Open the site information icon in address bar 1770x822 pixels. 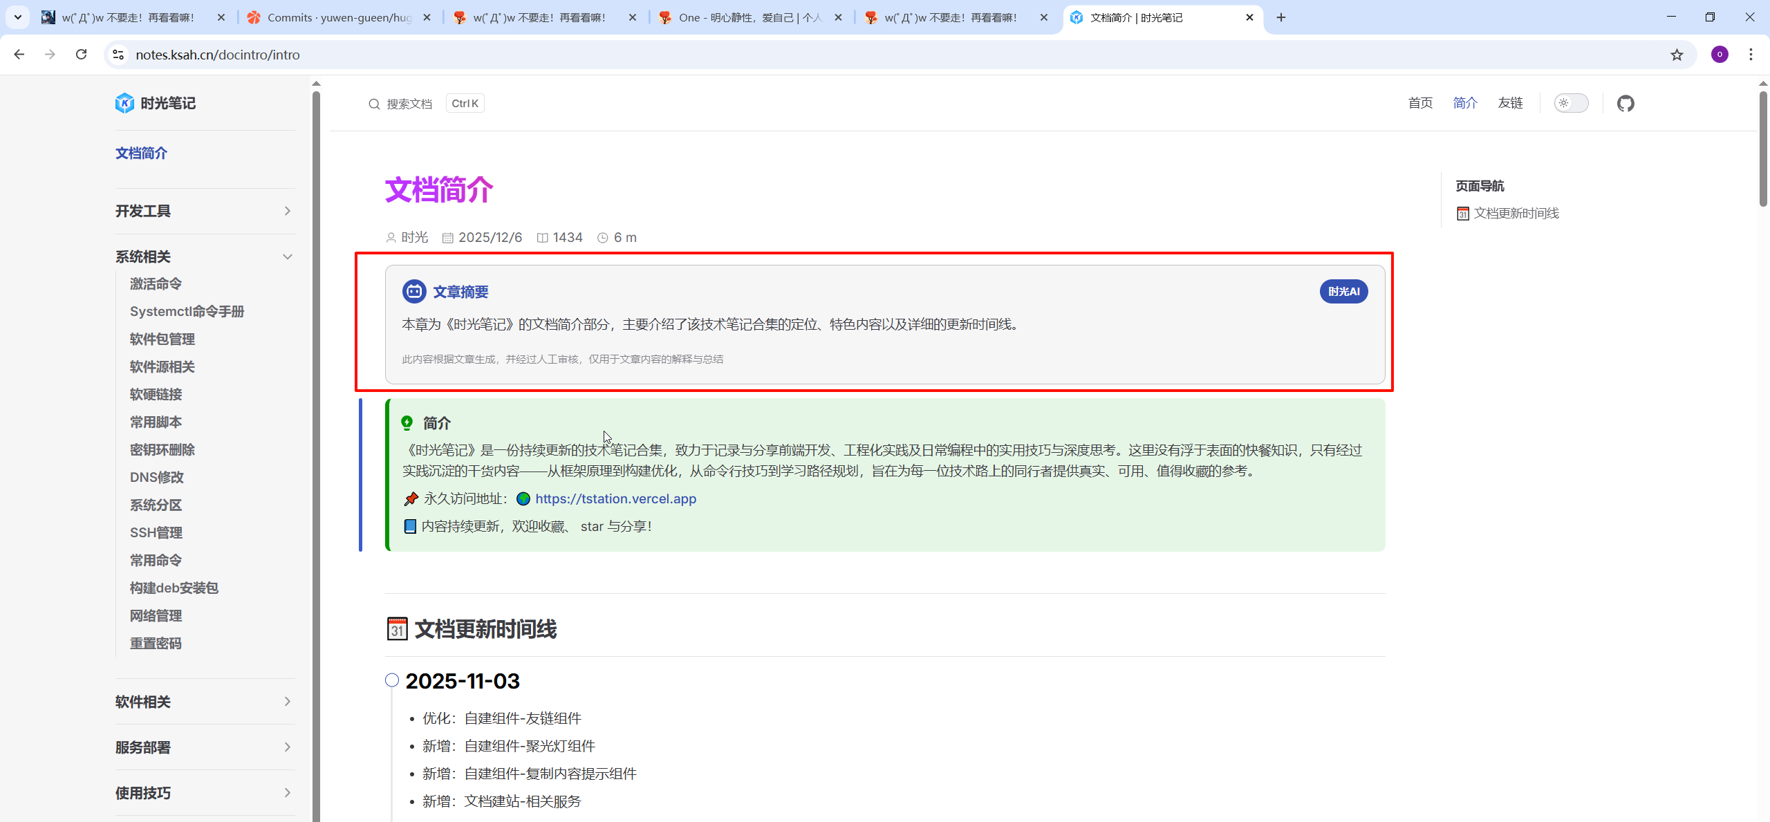coord(118,55)
